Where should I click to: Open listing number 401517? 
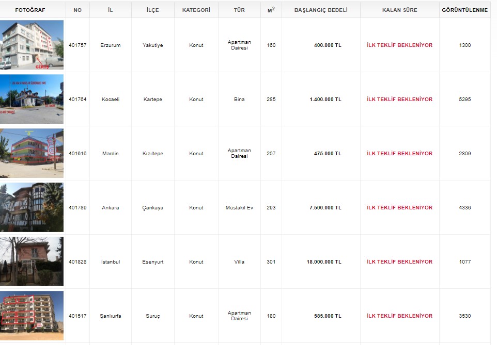(x=77, y=316)
